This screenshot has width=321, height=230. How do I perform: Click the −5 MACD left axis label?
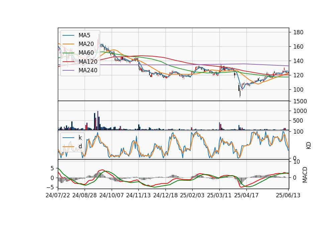[50, 187]
